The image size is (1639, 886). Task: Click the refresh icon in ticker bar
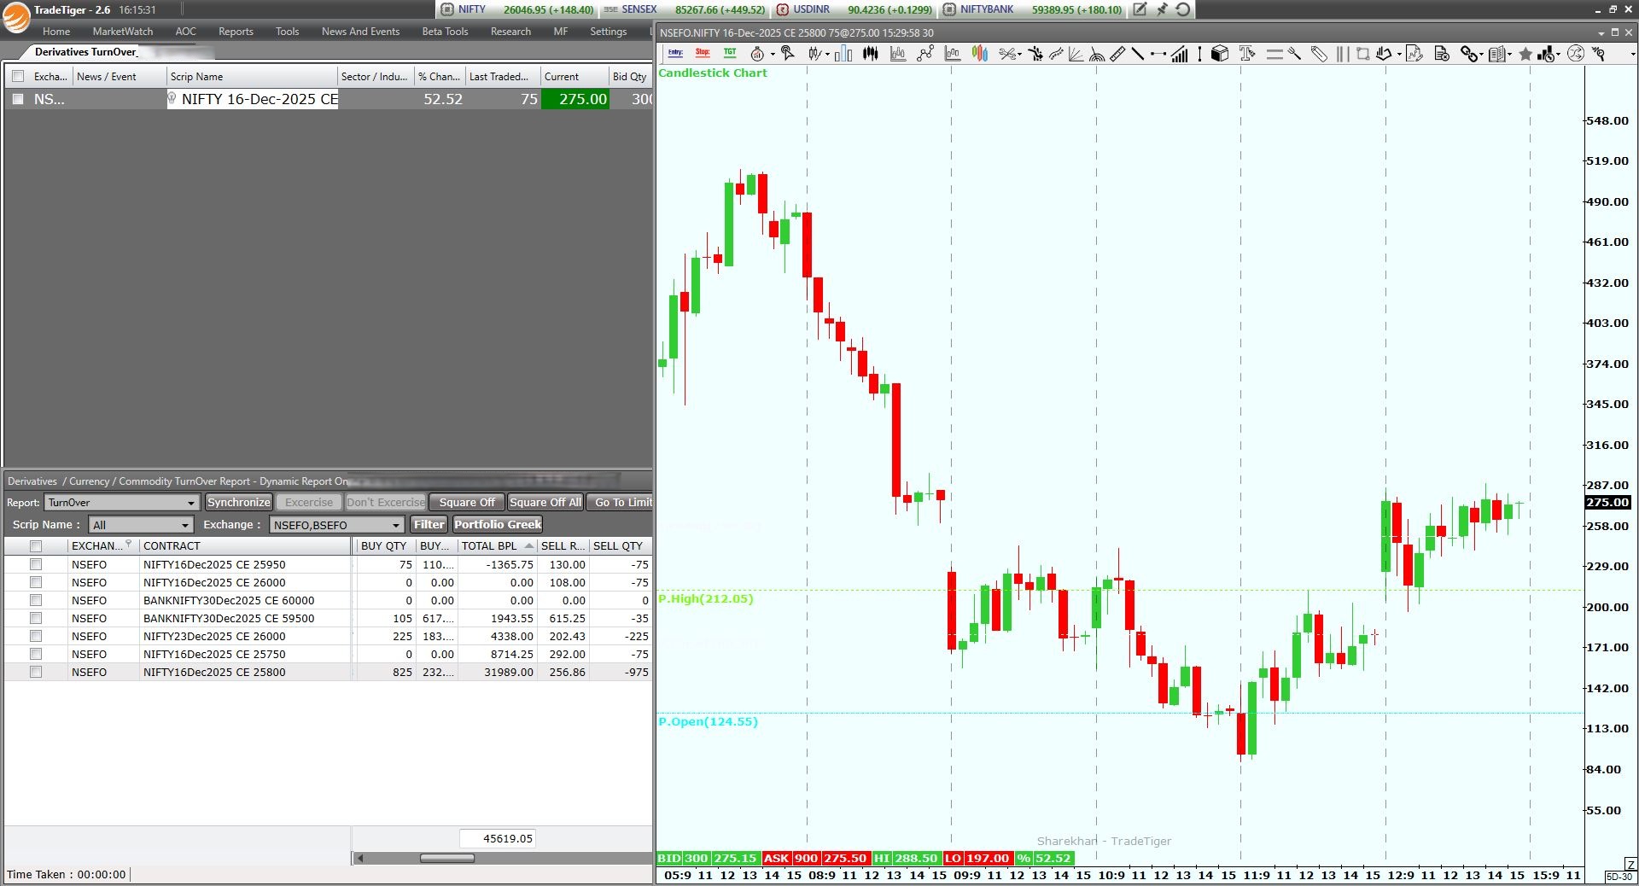click(x=1183, y=9)
